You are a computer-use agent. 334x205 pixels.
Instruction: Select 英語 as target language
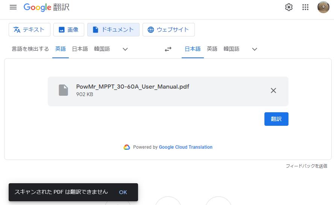pos(212,49)
